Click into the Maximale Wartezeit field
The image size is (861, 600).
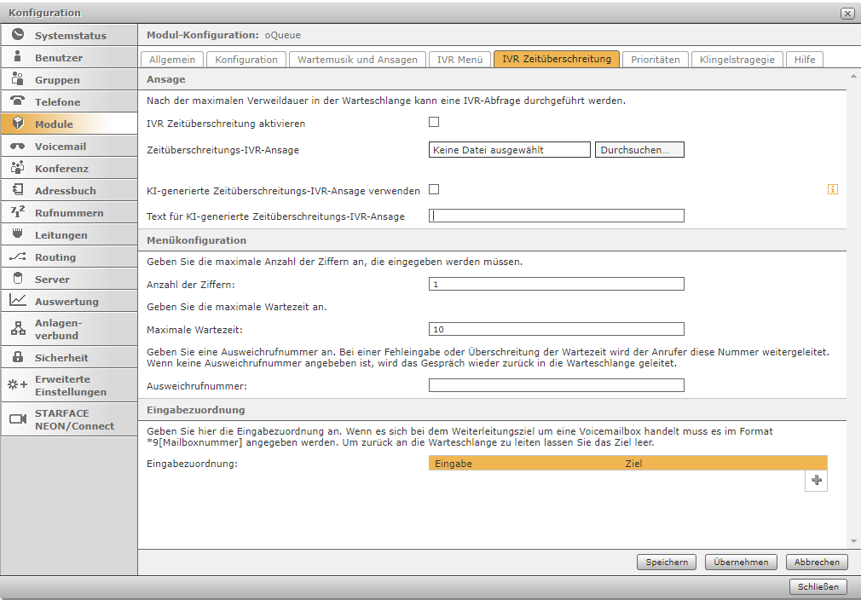tap(557, 329)
